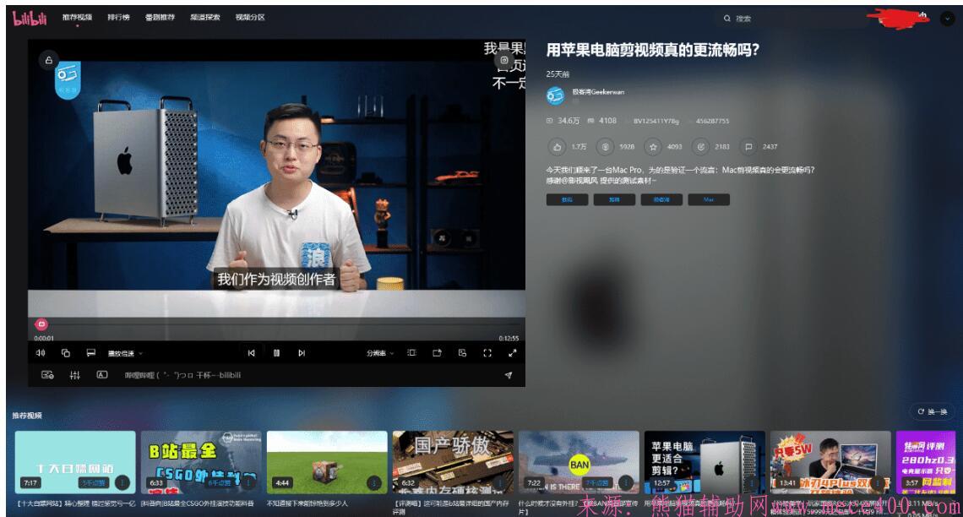Add video to favorites with star icon
This screenshot has height=517, width=963.
(x=652, y=147)
